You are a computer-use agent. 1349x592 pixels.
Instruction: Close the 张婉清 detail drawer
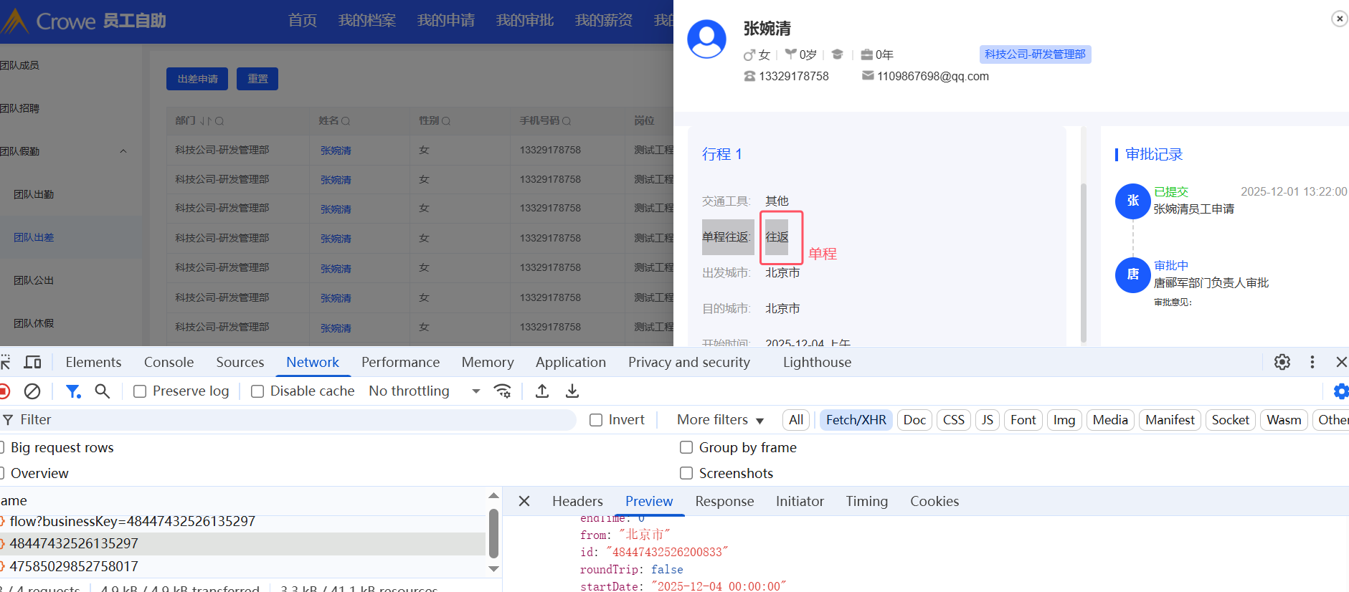(x=1339, y=19)
